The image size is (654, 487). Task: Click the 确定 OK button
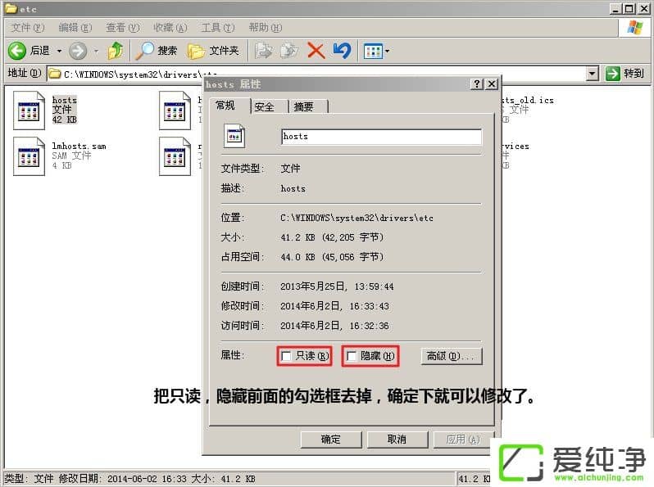point(331,440)
